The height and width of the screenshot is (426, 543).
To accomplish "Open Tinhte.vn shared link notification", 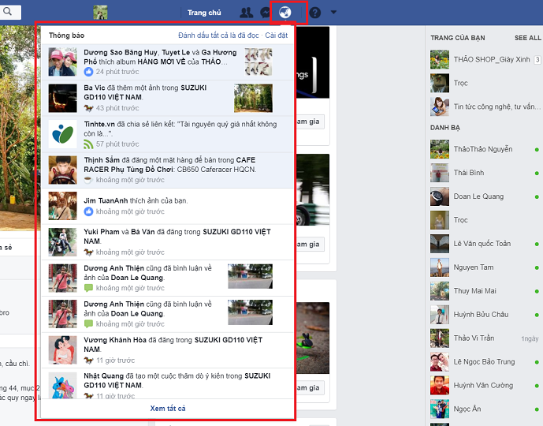I will coord(167,134).
